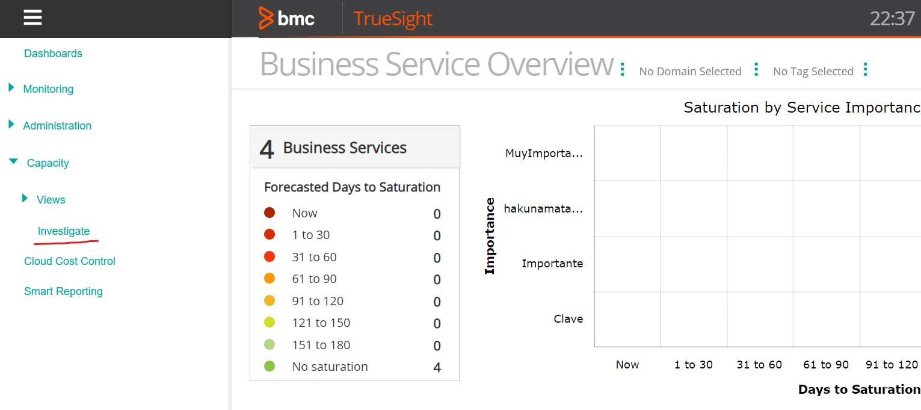
Task: Click the 'No Tag Selected' filter
Action: click(x=813, y=72)
